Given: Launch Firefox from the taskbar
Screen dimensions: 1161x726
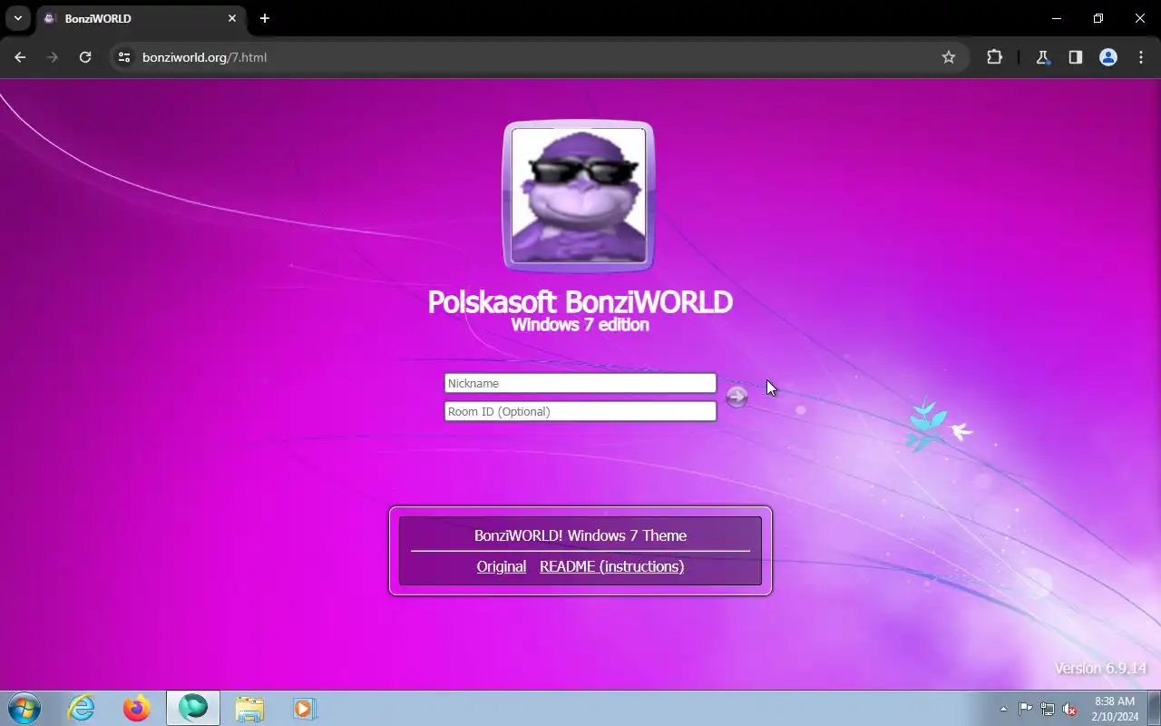Looking at the screenshot, I should (x=137, y=708).
